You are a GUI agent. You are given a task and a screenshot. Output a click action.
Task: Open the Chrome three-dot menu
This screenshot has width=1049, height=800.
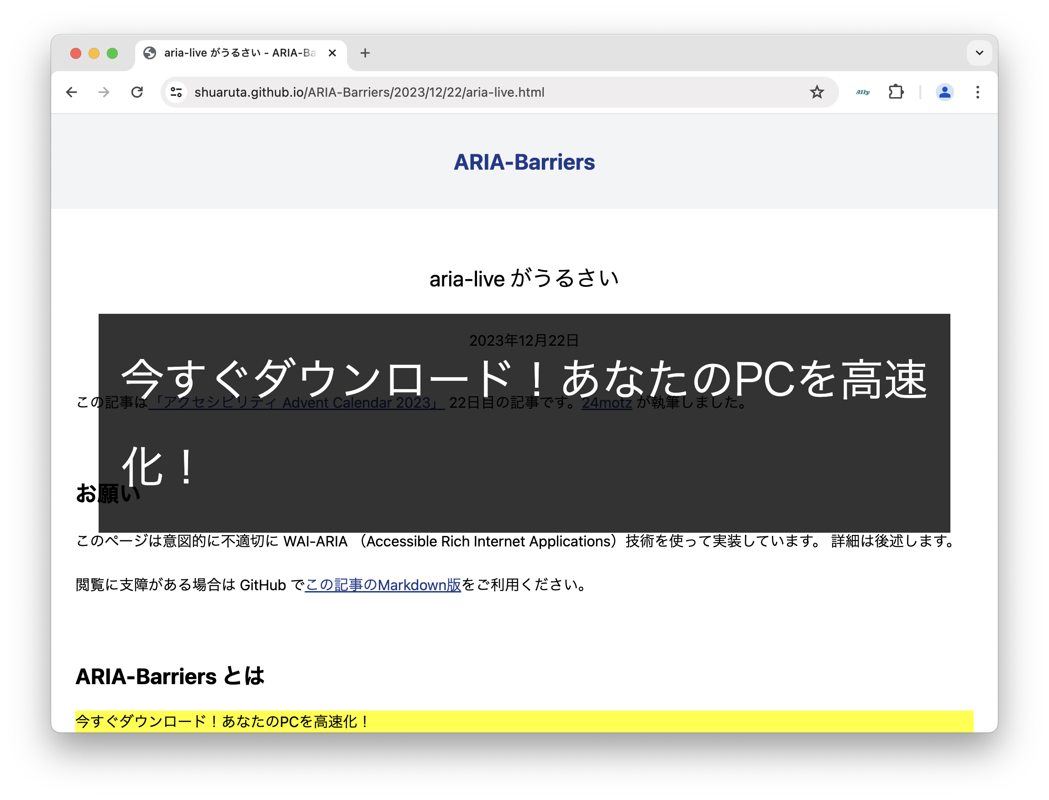tap(977, 92)
